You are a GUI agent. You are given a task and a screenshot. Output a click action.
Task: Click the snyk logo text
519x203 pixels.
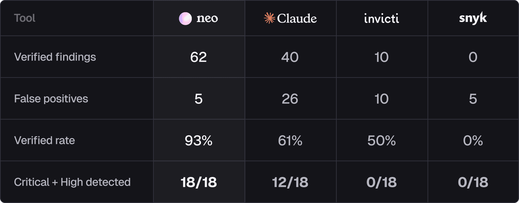pyautogui.click(x=473, y=18)
